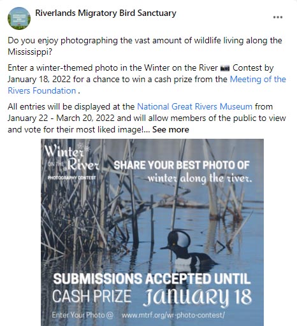Click the Photography Contest subtitle under logo
Viewport: 297px width, 326px height.
(72, 178)
